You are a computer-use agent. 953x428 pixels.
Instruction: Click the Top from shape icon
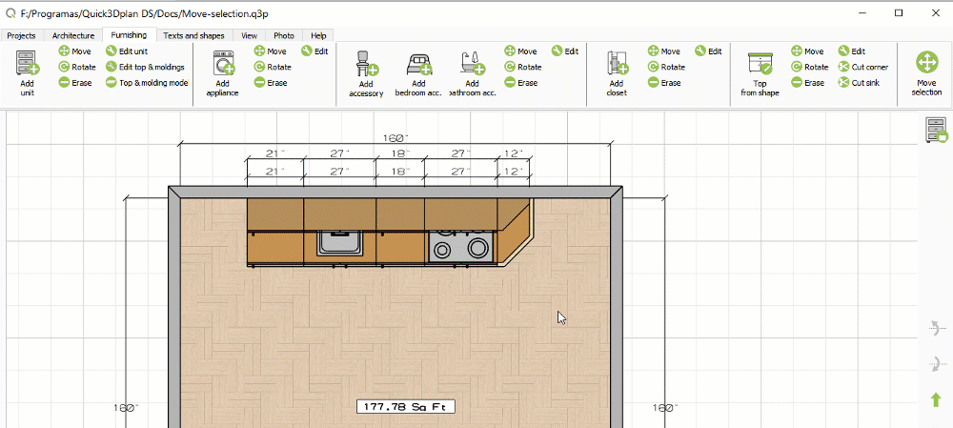click(x=760, y=65)
